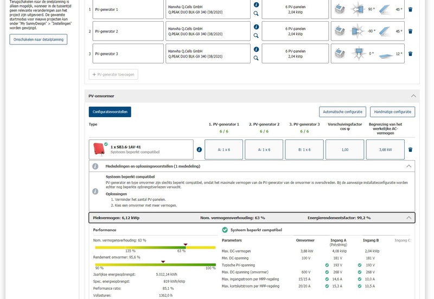Open Handmatige configuratie
Screen dimensions: 434x299
392,112
